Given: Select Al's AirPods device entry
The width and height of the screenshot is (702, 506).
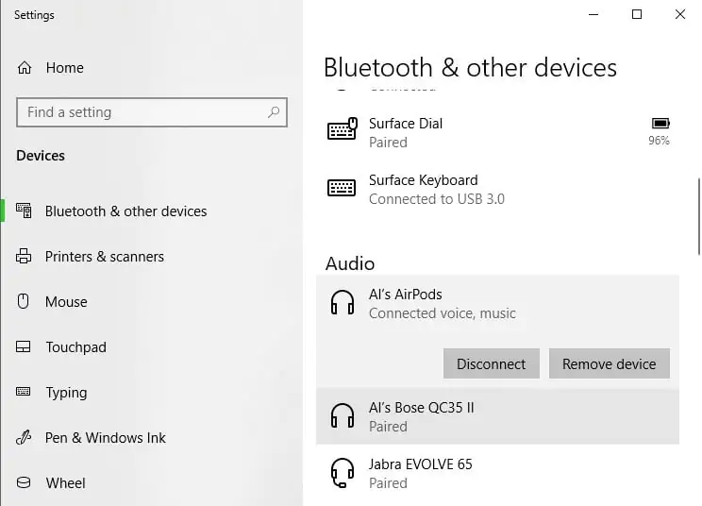Looking at the screenshot, I should [497, 303].
